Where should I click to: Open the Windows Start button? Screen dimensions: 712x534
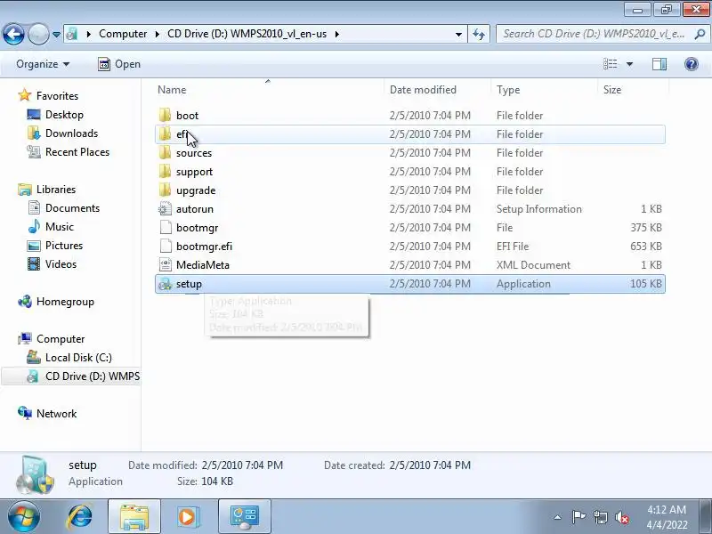[x=24, y=517]
